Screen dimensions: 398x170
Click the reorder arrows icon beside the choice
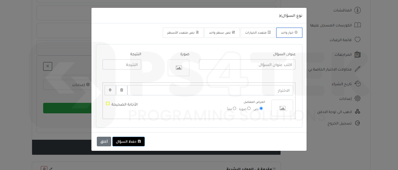click(110, 90)
